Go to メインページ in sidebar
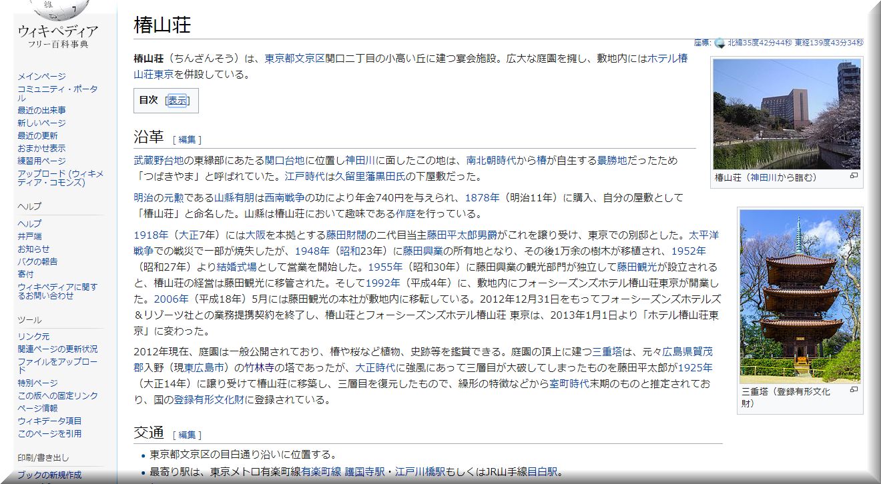The width and height of the screenshot is (881, 484). coord(41,77)
